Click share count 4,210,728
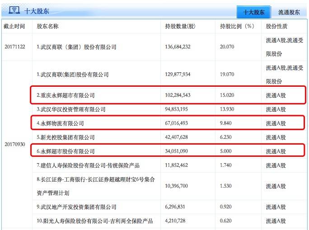Viewport: 309px width, 230px height. (175, 221)
